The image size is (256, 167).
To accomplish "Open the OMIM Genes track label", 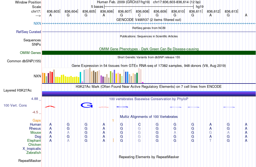I will (30, 53).
